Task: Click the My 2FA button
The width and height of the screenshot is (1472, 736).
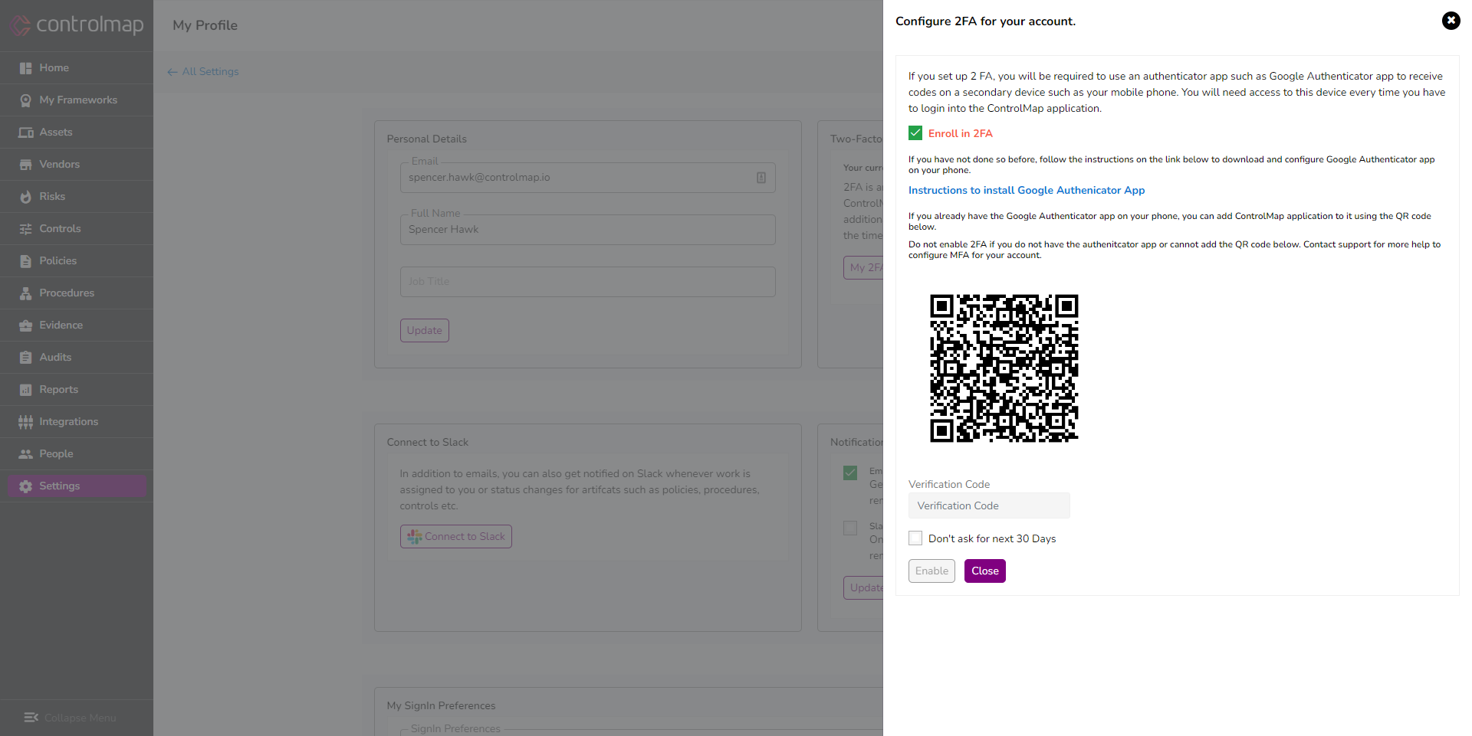Action: (x=863, y=268)
